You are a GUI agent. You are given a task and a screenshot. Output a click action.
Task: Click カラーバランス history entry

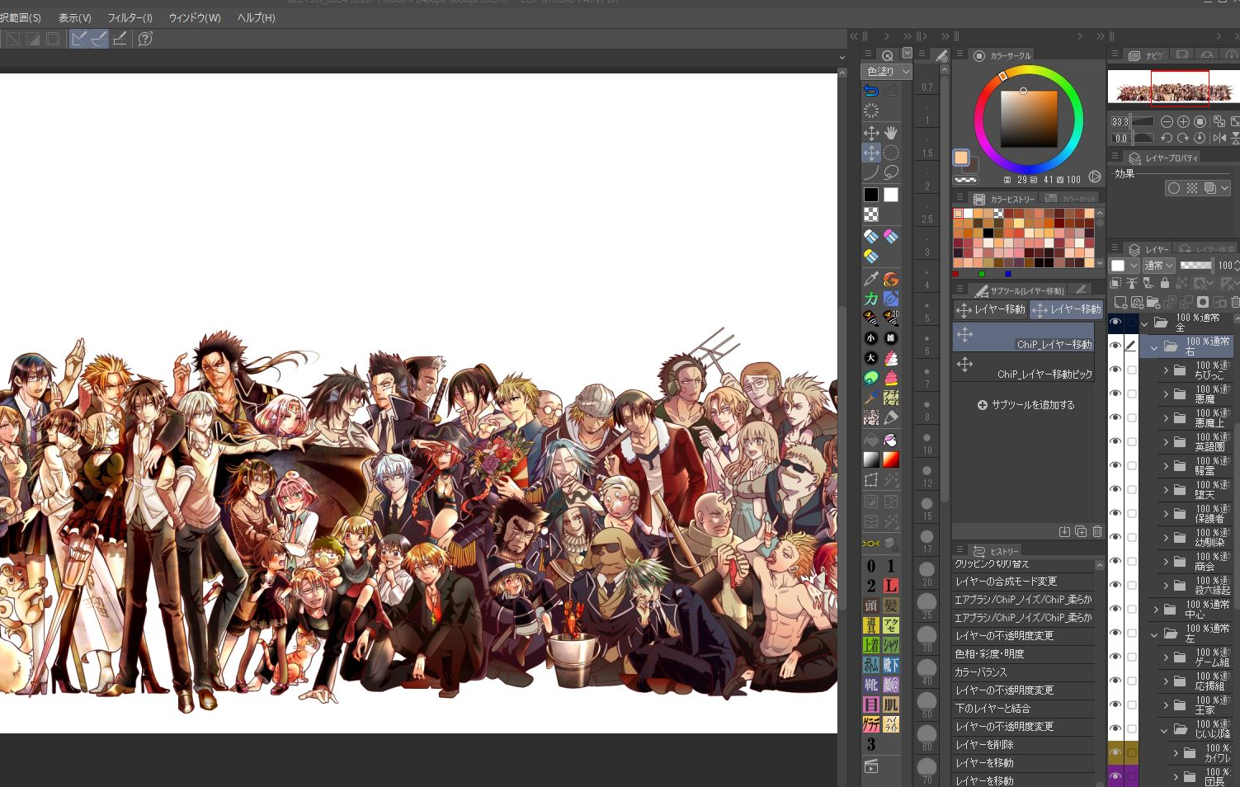point(1024,672)
